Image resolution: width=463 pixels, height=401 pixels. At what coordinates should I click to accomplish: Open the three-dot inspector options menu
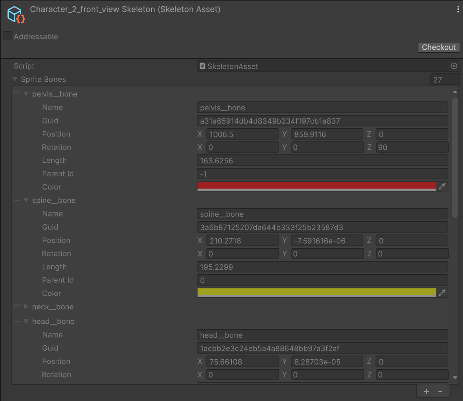point(458,10)
